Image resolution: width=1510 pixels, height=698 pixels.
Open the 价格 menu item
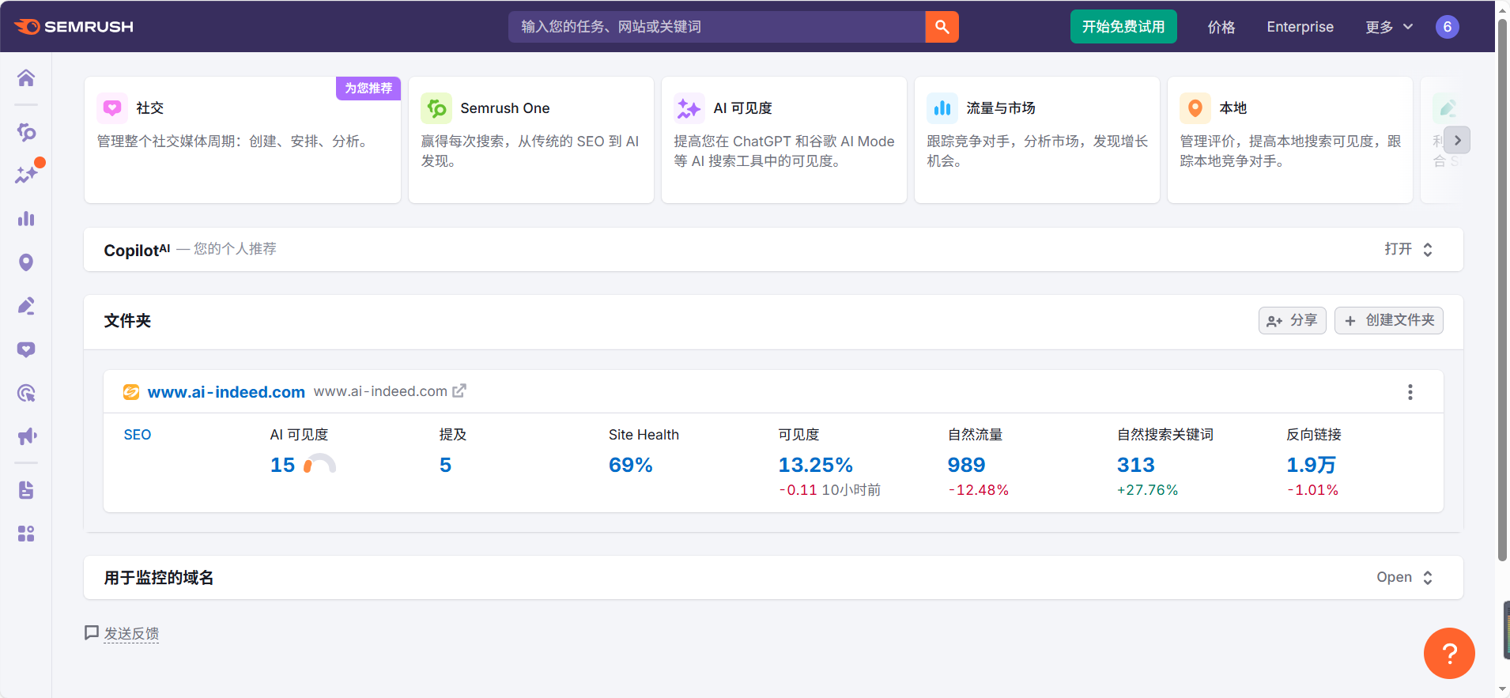(1221, 27)
